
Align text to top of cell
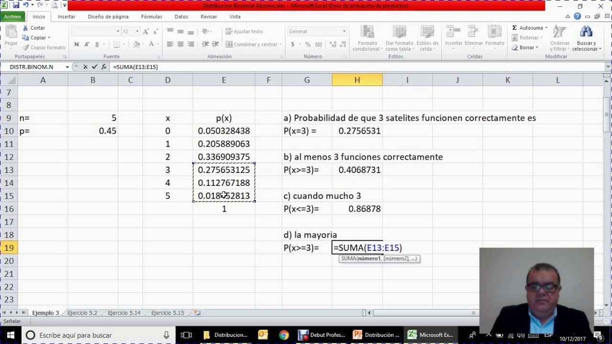click(170, 32)
